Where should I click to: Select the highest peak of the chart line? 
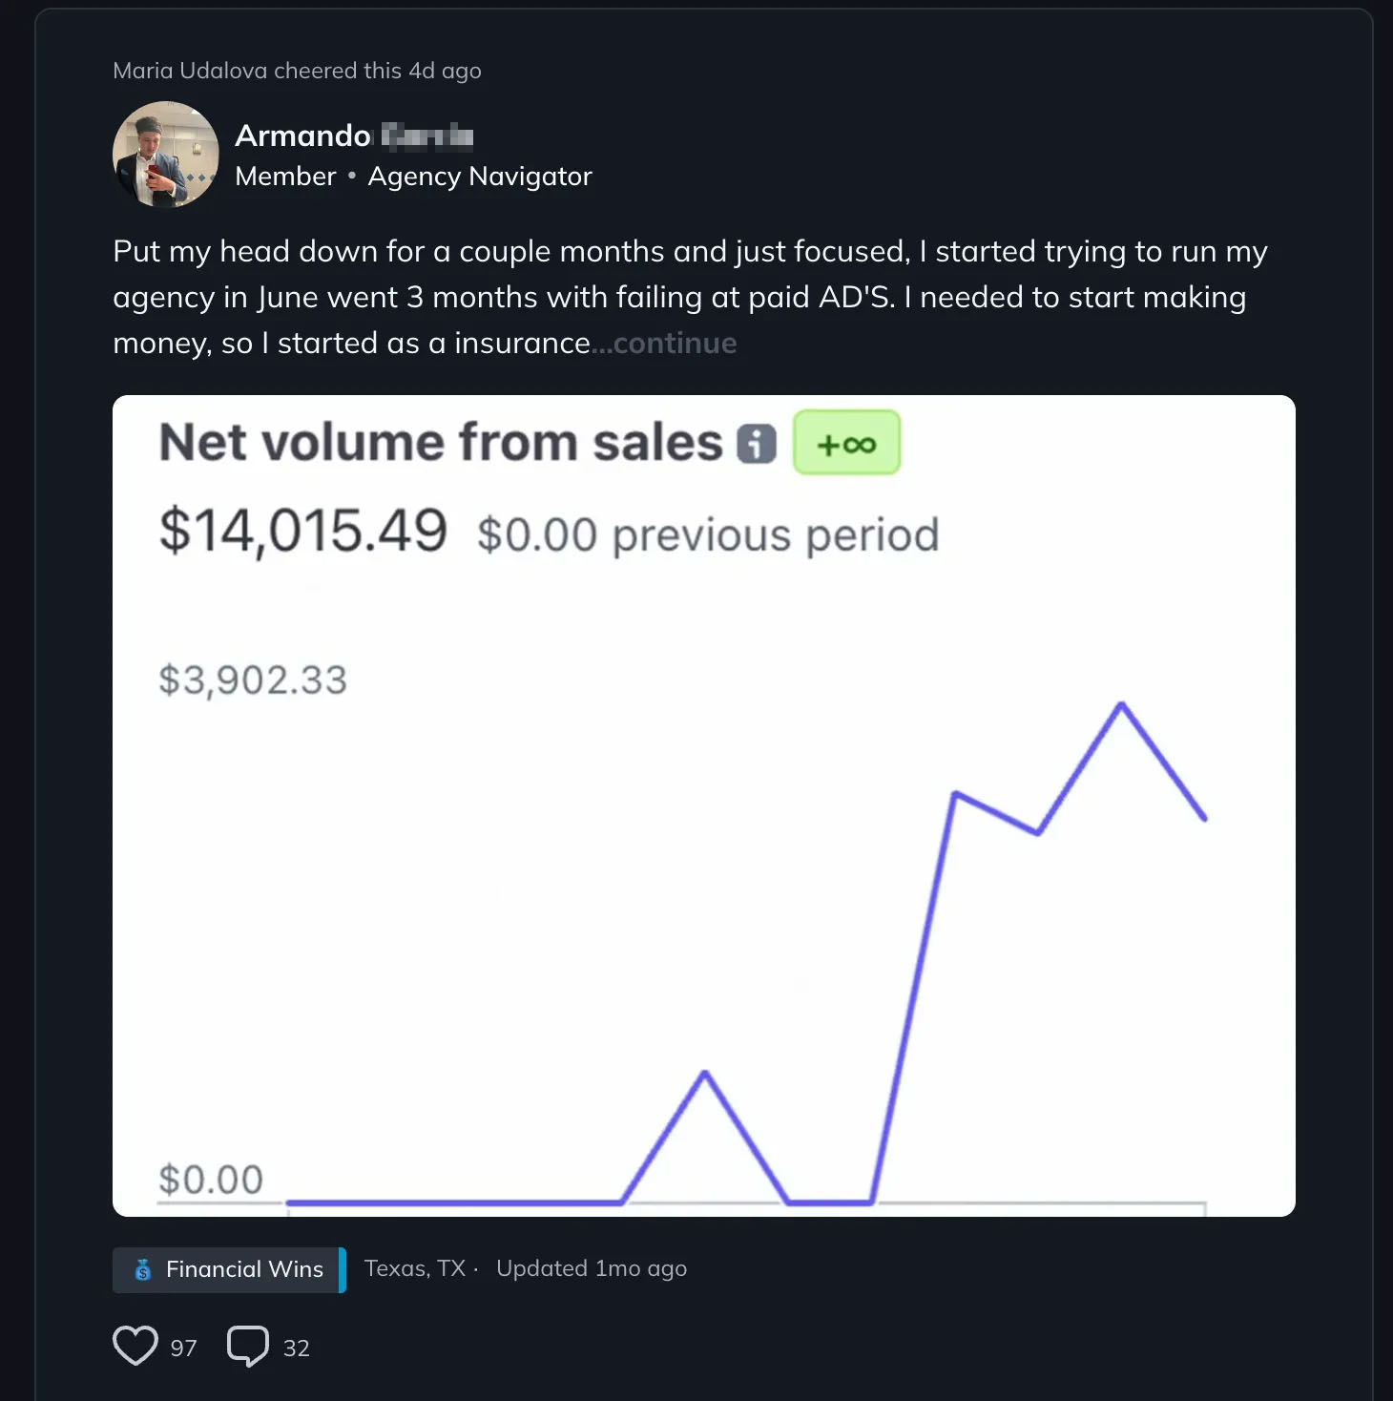point(1121,704)
